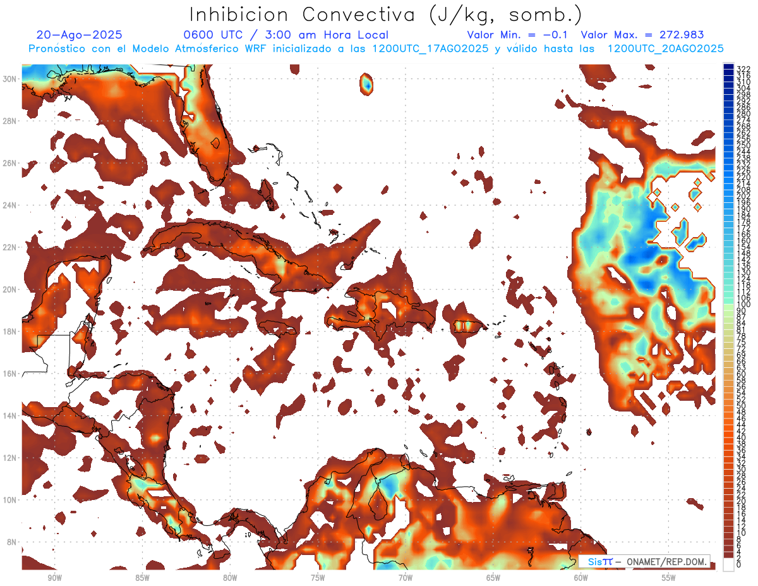Click the '22N' latitude label
758x586 pixels.
[x=9, y=247]
